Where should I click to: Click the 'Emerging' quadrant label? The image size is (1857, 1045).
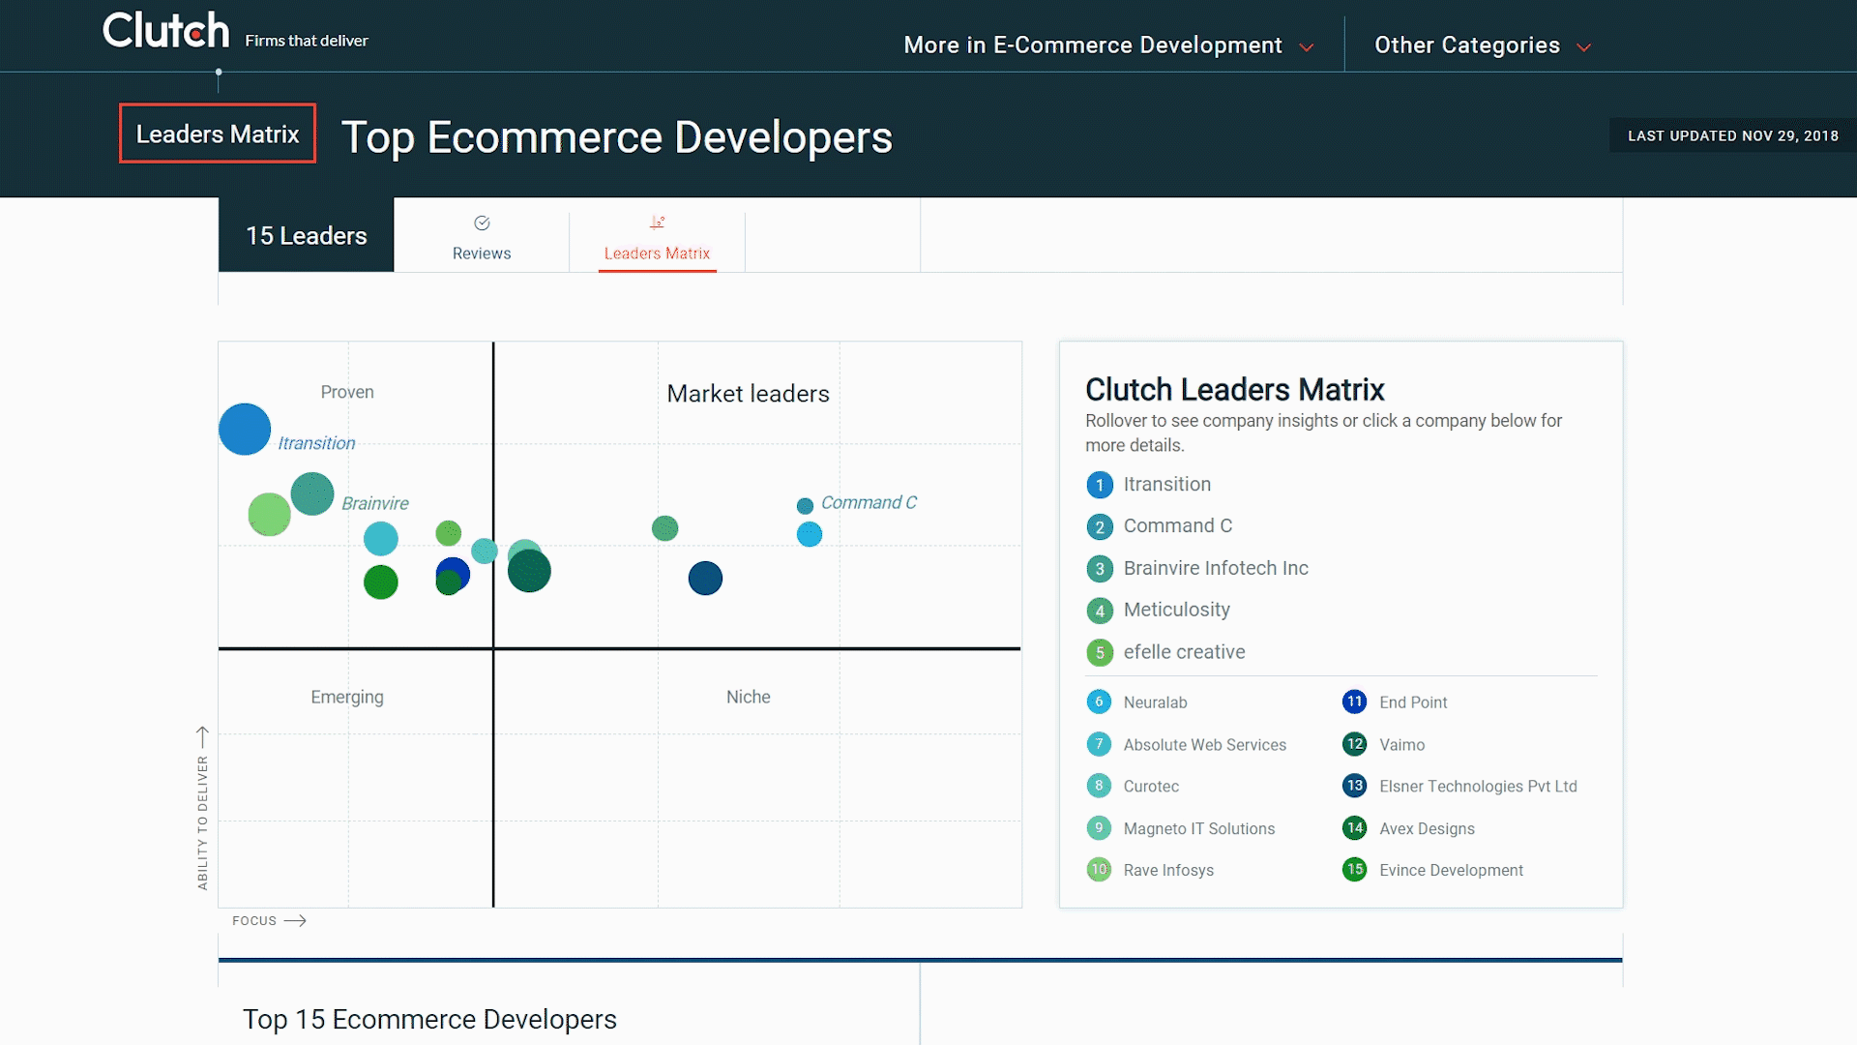[347, 697]
